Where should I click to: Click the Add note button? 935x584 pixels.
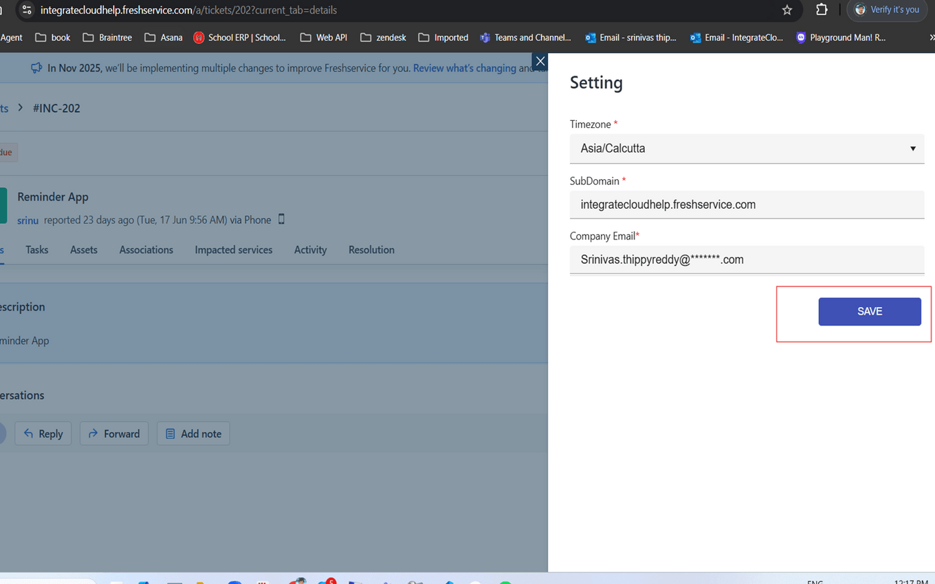click(193, 434)
